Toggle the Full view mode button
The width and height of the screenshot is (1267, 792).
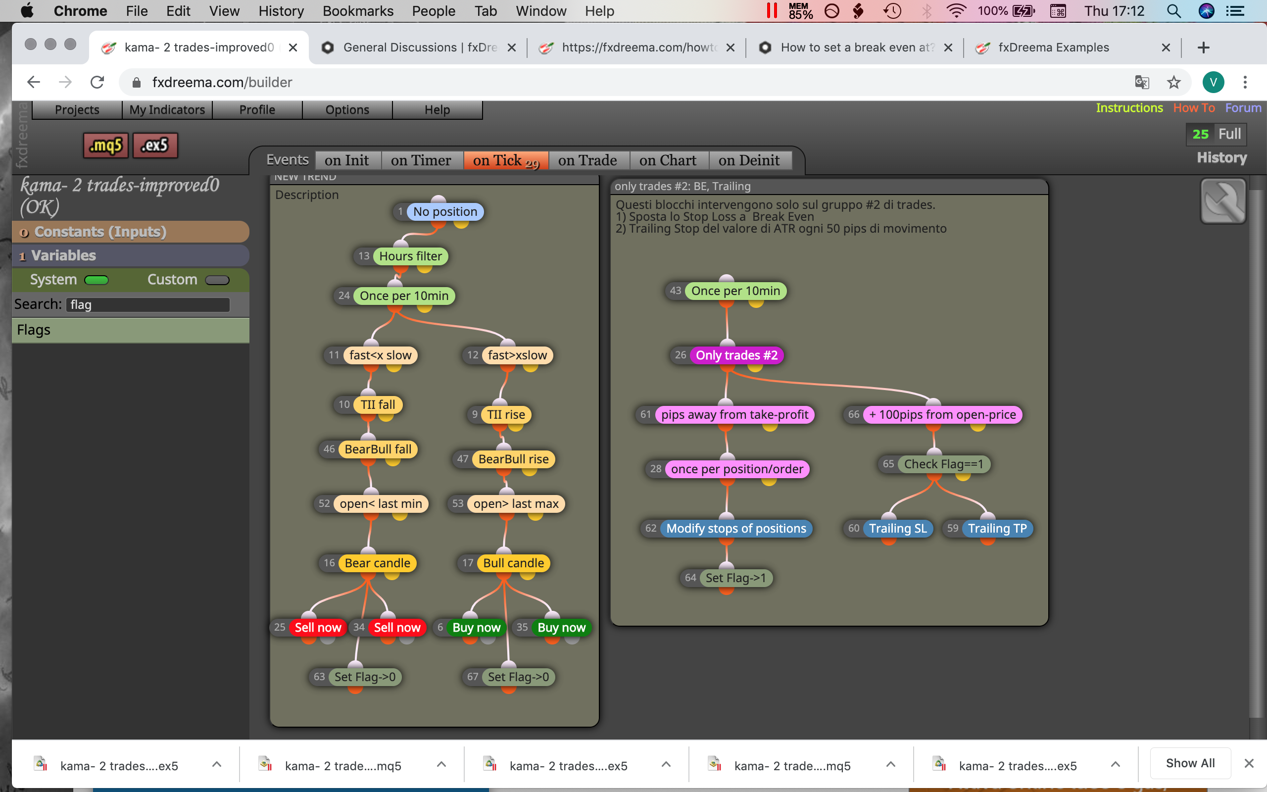point(1229,134)
